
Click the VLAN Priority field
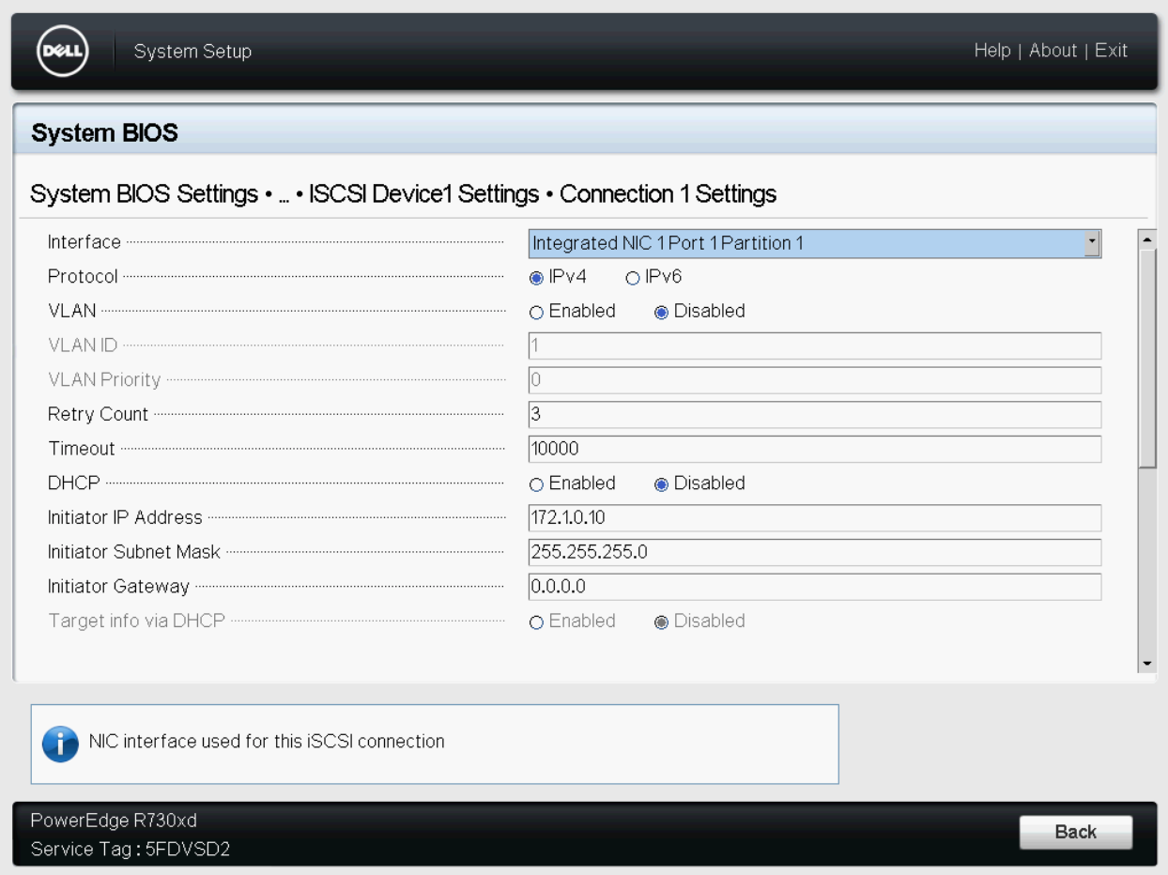(814, 379)
